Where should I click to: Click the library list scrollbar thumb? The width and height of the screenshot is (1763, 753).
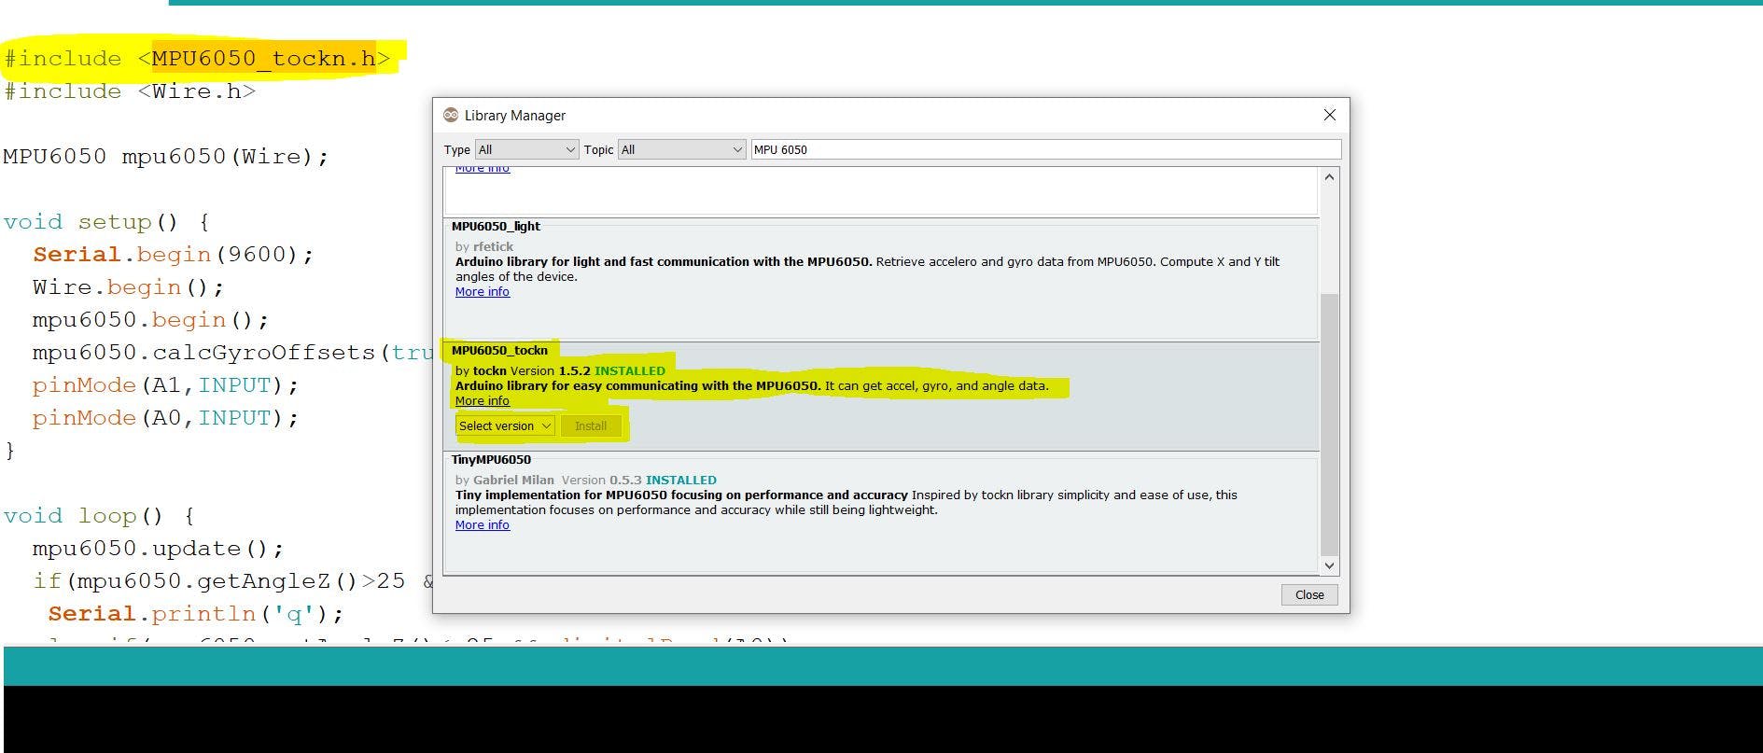(x=1330, y=425)
